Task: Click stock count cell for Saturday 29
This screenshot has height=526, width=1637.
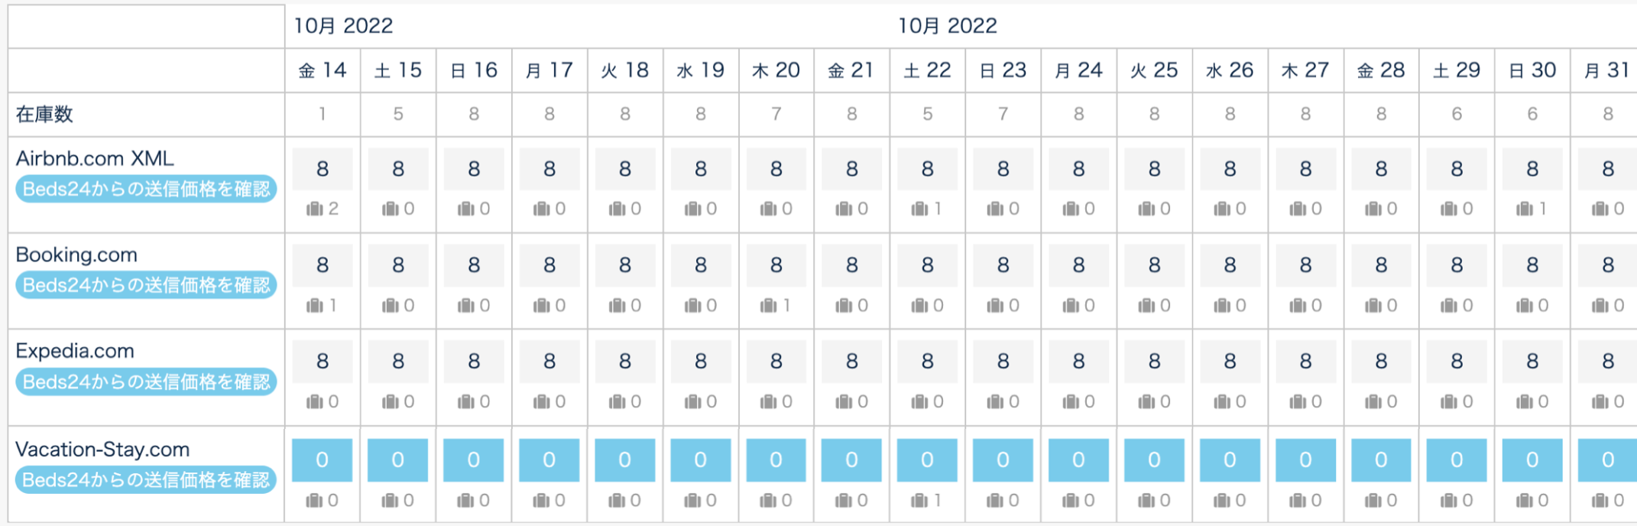Action: point(1457,115)
